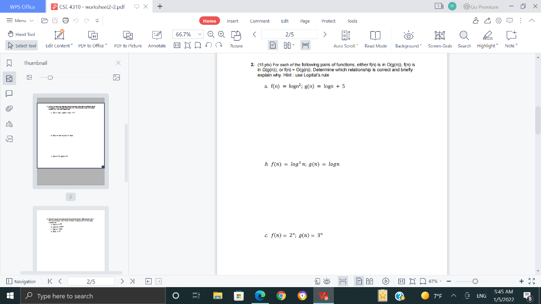The height and width of the screenshot is (304, 541).
Task: Open PDF to Picture converter
Action: pos(127,38)
